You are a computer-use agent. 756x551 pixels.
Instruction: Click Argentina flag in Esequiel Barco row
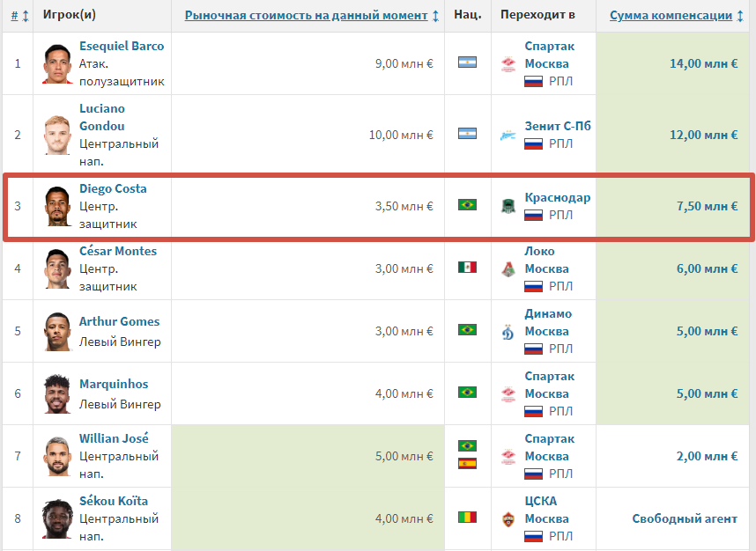point(467,62)
